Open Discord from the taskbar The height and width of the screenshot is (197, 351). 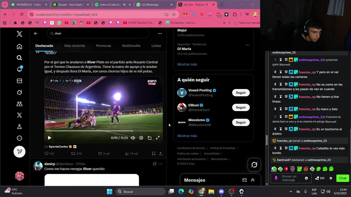(x=221, y=192)
